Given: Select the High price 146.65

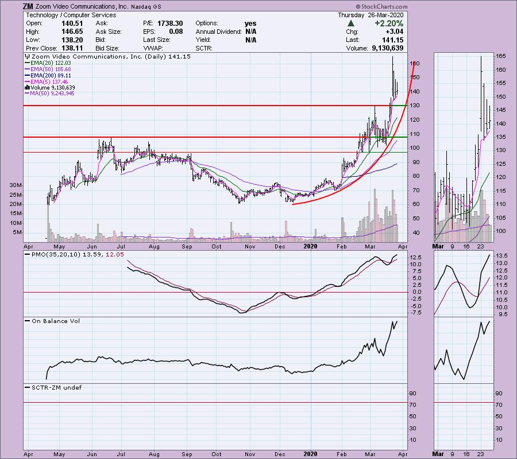Looking at the screenshot, I should pos(72,32).
